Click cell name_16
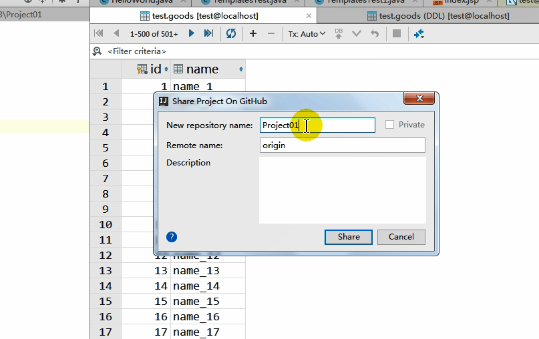 click(x=208, y=317)
